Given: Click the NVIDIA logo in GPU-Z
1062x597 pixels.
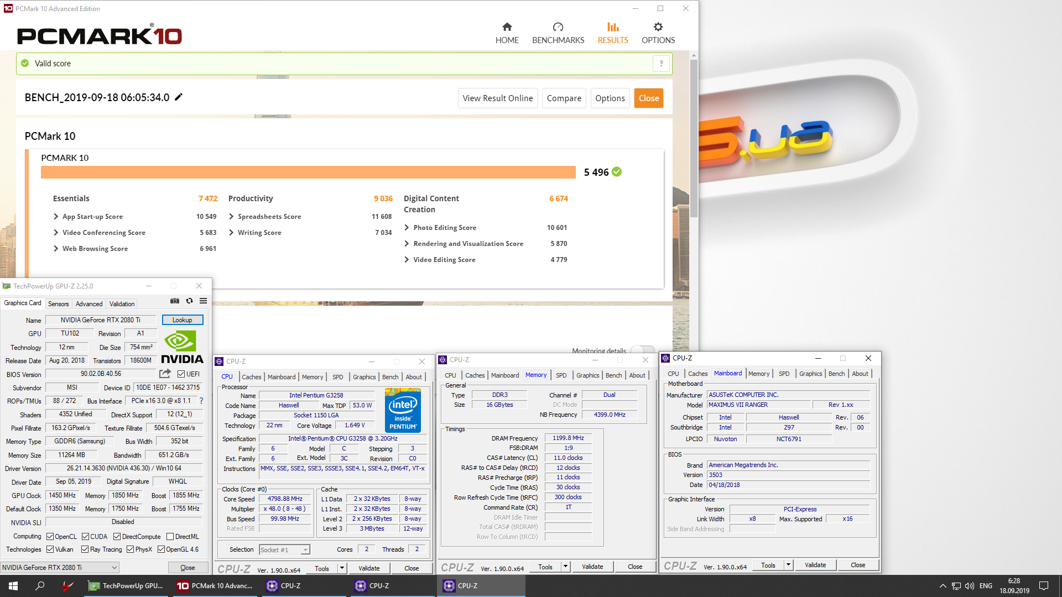Looking at the screenshot, I should pyautogui.click(x=182, y=347).
